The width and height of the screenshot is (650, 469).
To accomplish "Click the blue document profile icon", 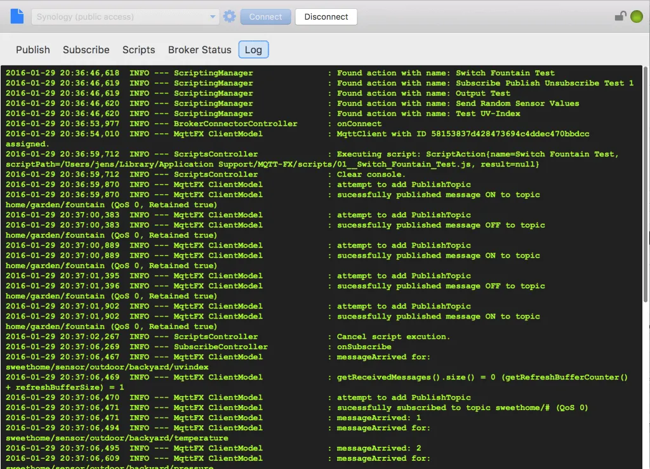I will click(17, 16).
